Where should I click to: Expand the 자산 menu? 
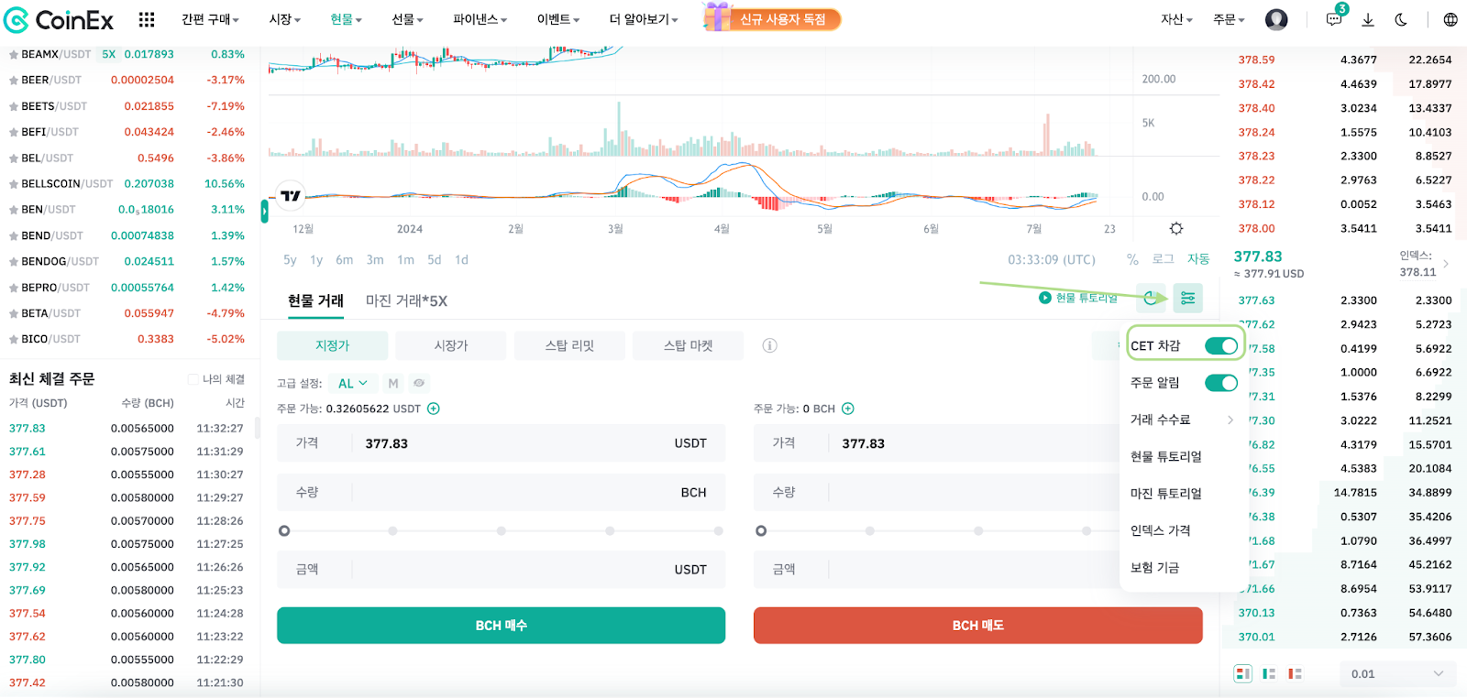click(1176, 19)
